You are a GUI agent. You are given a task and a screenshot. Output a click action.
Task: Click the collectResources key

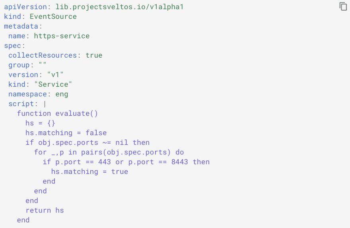coord(42,55)
